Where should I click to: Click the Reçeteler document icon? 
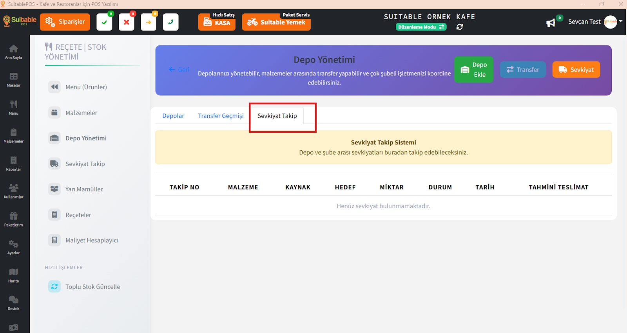point(54,214)
